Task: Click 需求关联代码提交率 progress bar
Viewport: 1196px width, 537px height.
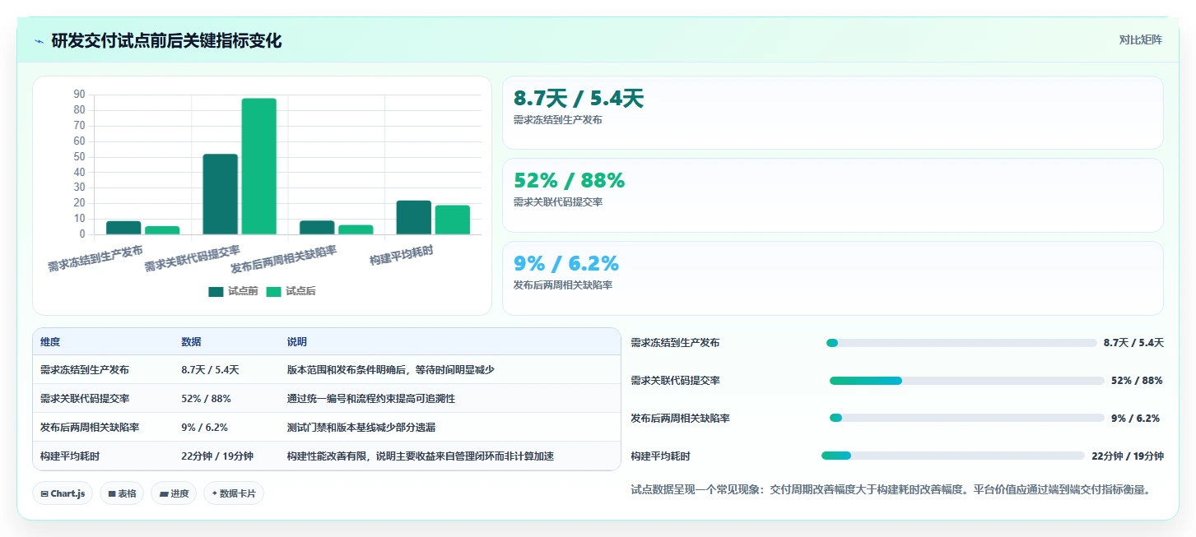Action: (966, 381)
